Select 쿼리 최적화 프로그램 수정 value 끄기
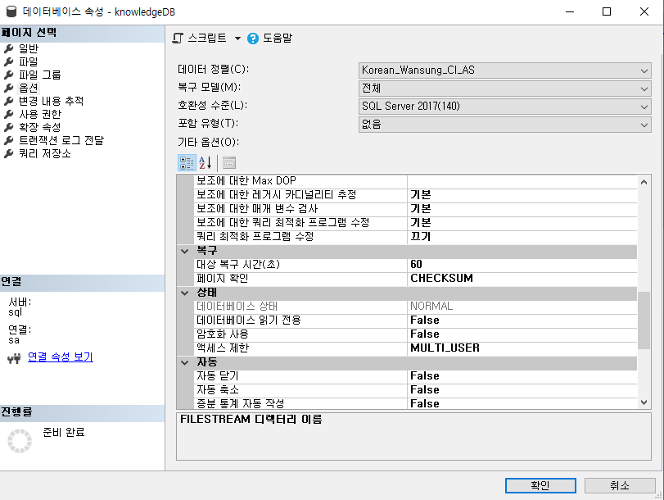The width and height of the screenshot is (664, 500). [x=522, y=237]
